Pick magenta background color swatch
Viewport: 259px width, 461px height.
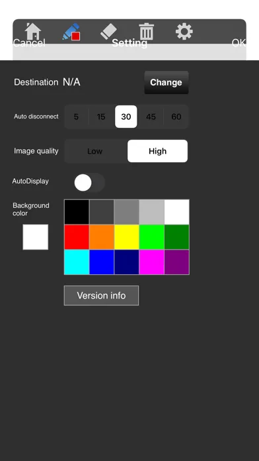point(151,262)
